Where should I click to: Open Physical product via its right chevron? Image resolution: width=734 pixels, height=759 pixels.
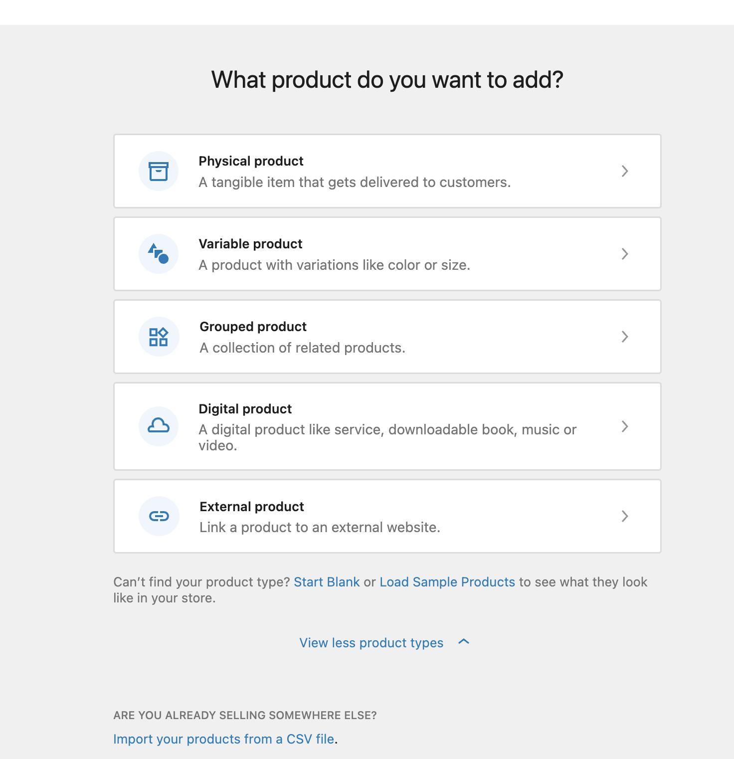(625, 171)
